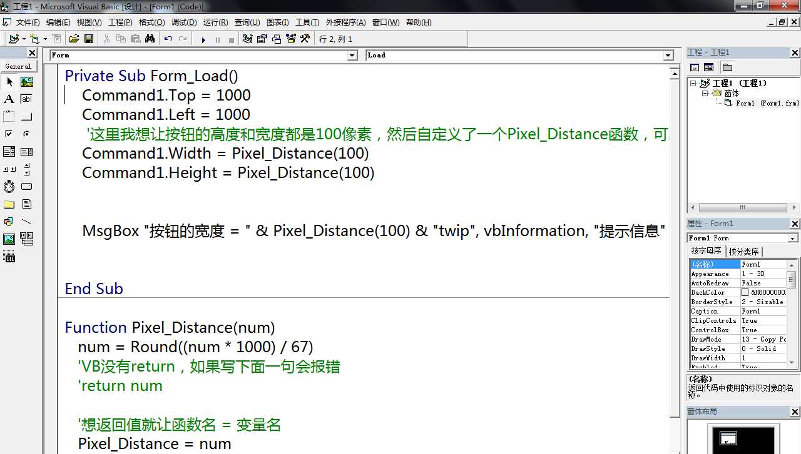Click the (名称) property value Form1

point(763,264)
